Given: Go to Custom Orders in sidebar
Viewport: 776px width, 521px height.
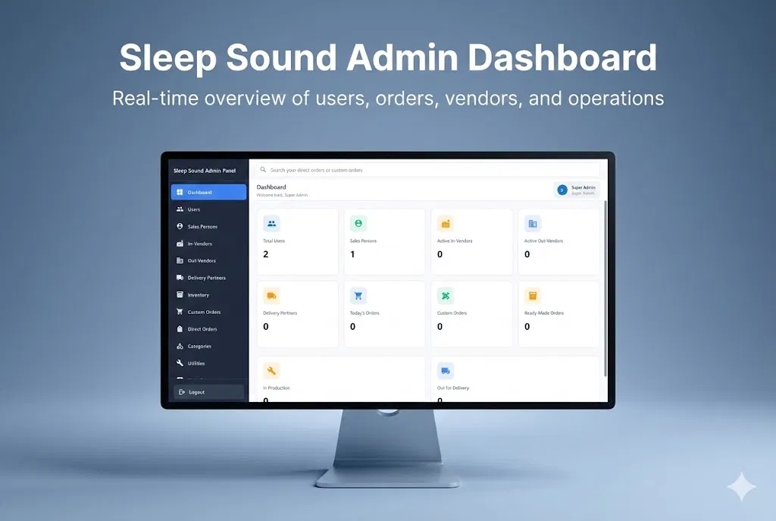Looking at the screenshot, I should click(x=208, y=312).
